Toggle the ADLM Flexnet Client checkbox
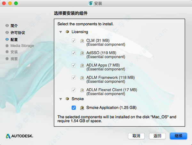Screen dimensions: 192x145 click(74, 90)
